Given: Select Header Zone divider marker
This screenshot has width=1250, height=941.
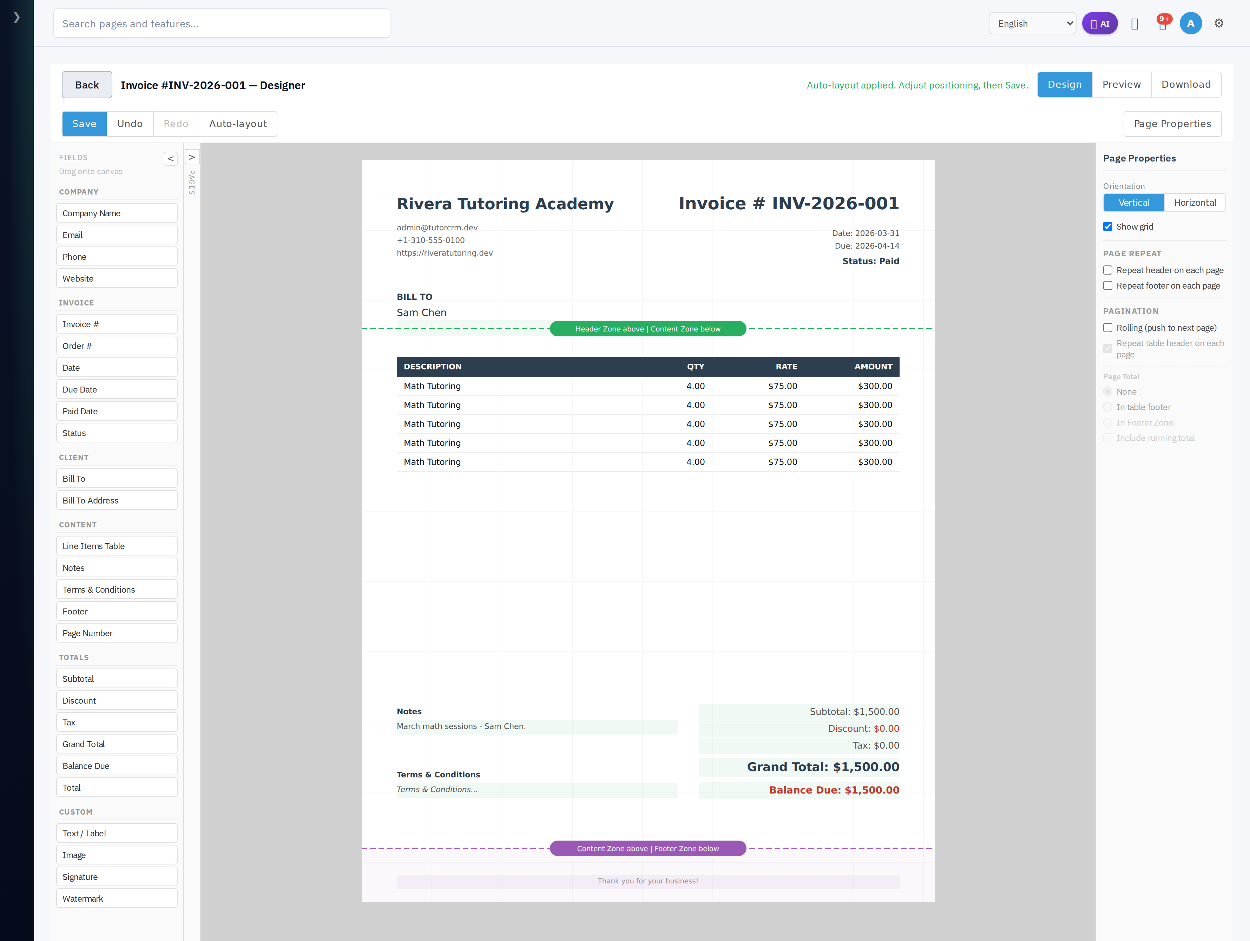Looking at the screenshot, I should 647,329.
